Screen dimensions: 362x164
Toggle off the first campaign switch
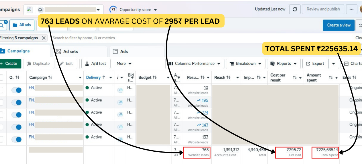[17, 90]
